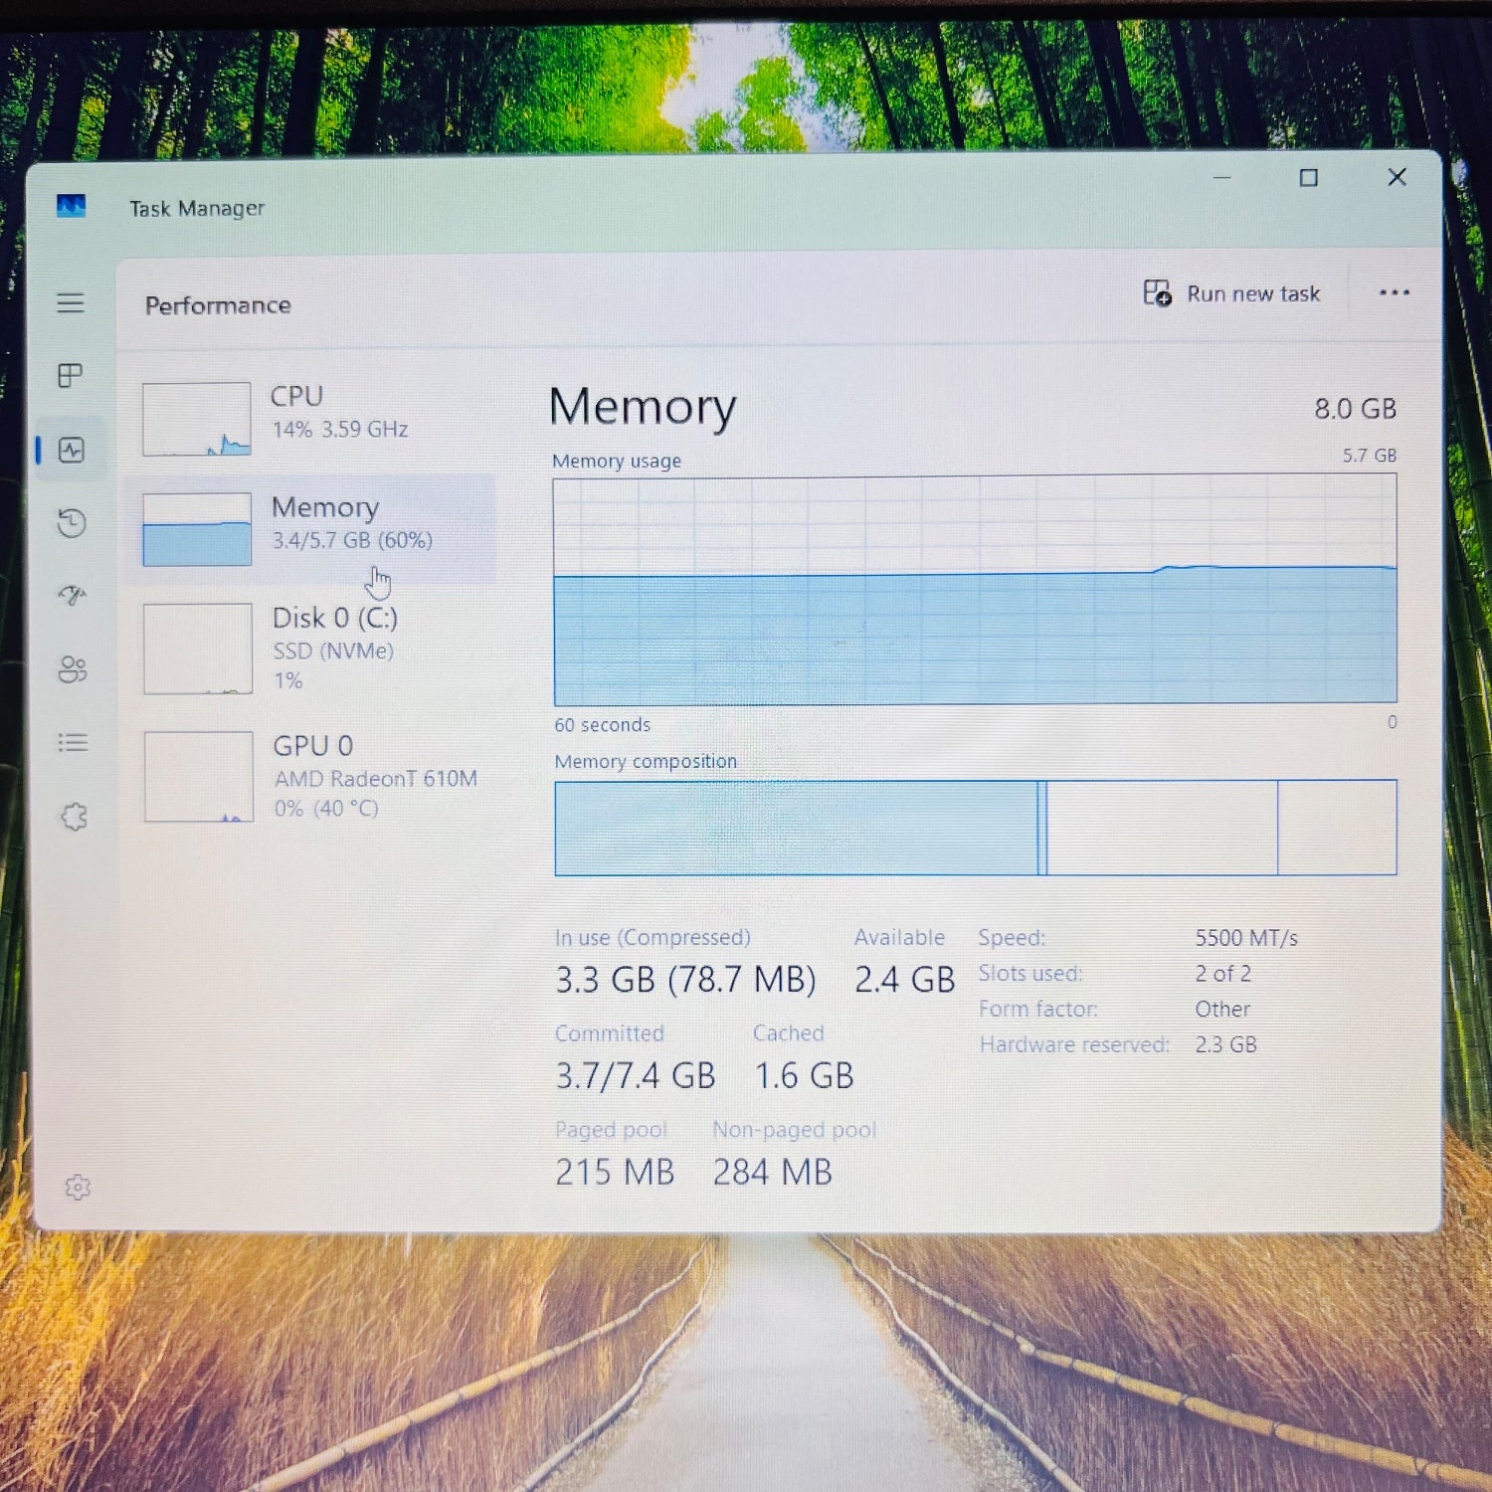1492x1492 pixels.
Task: Minimize the Task Manager window
Action: coord(1222,177)
